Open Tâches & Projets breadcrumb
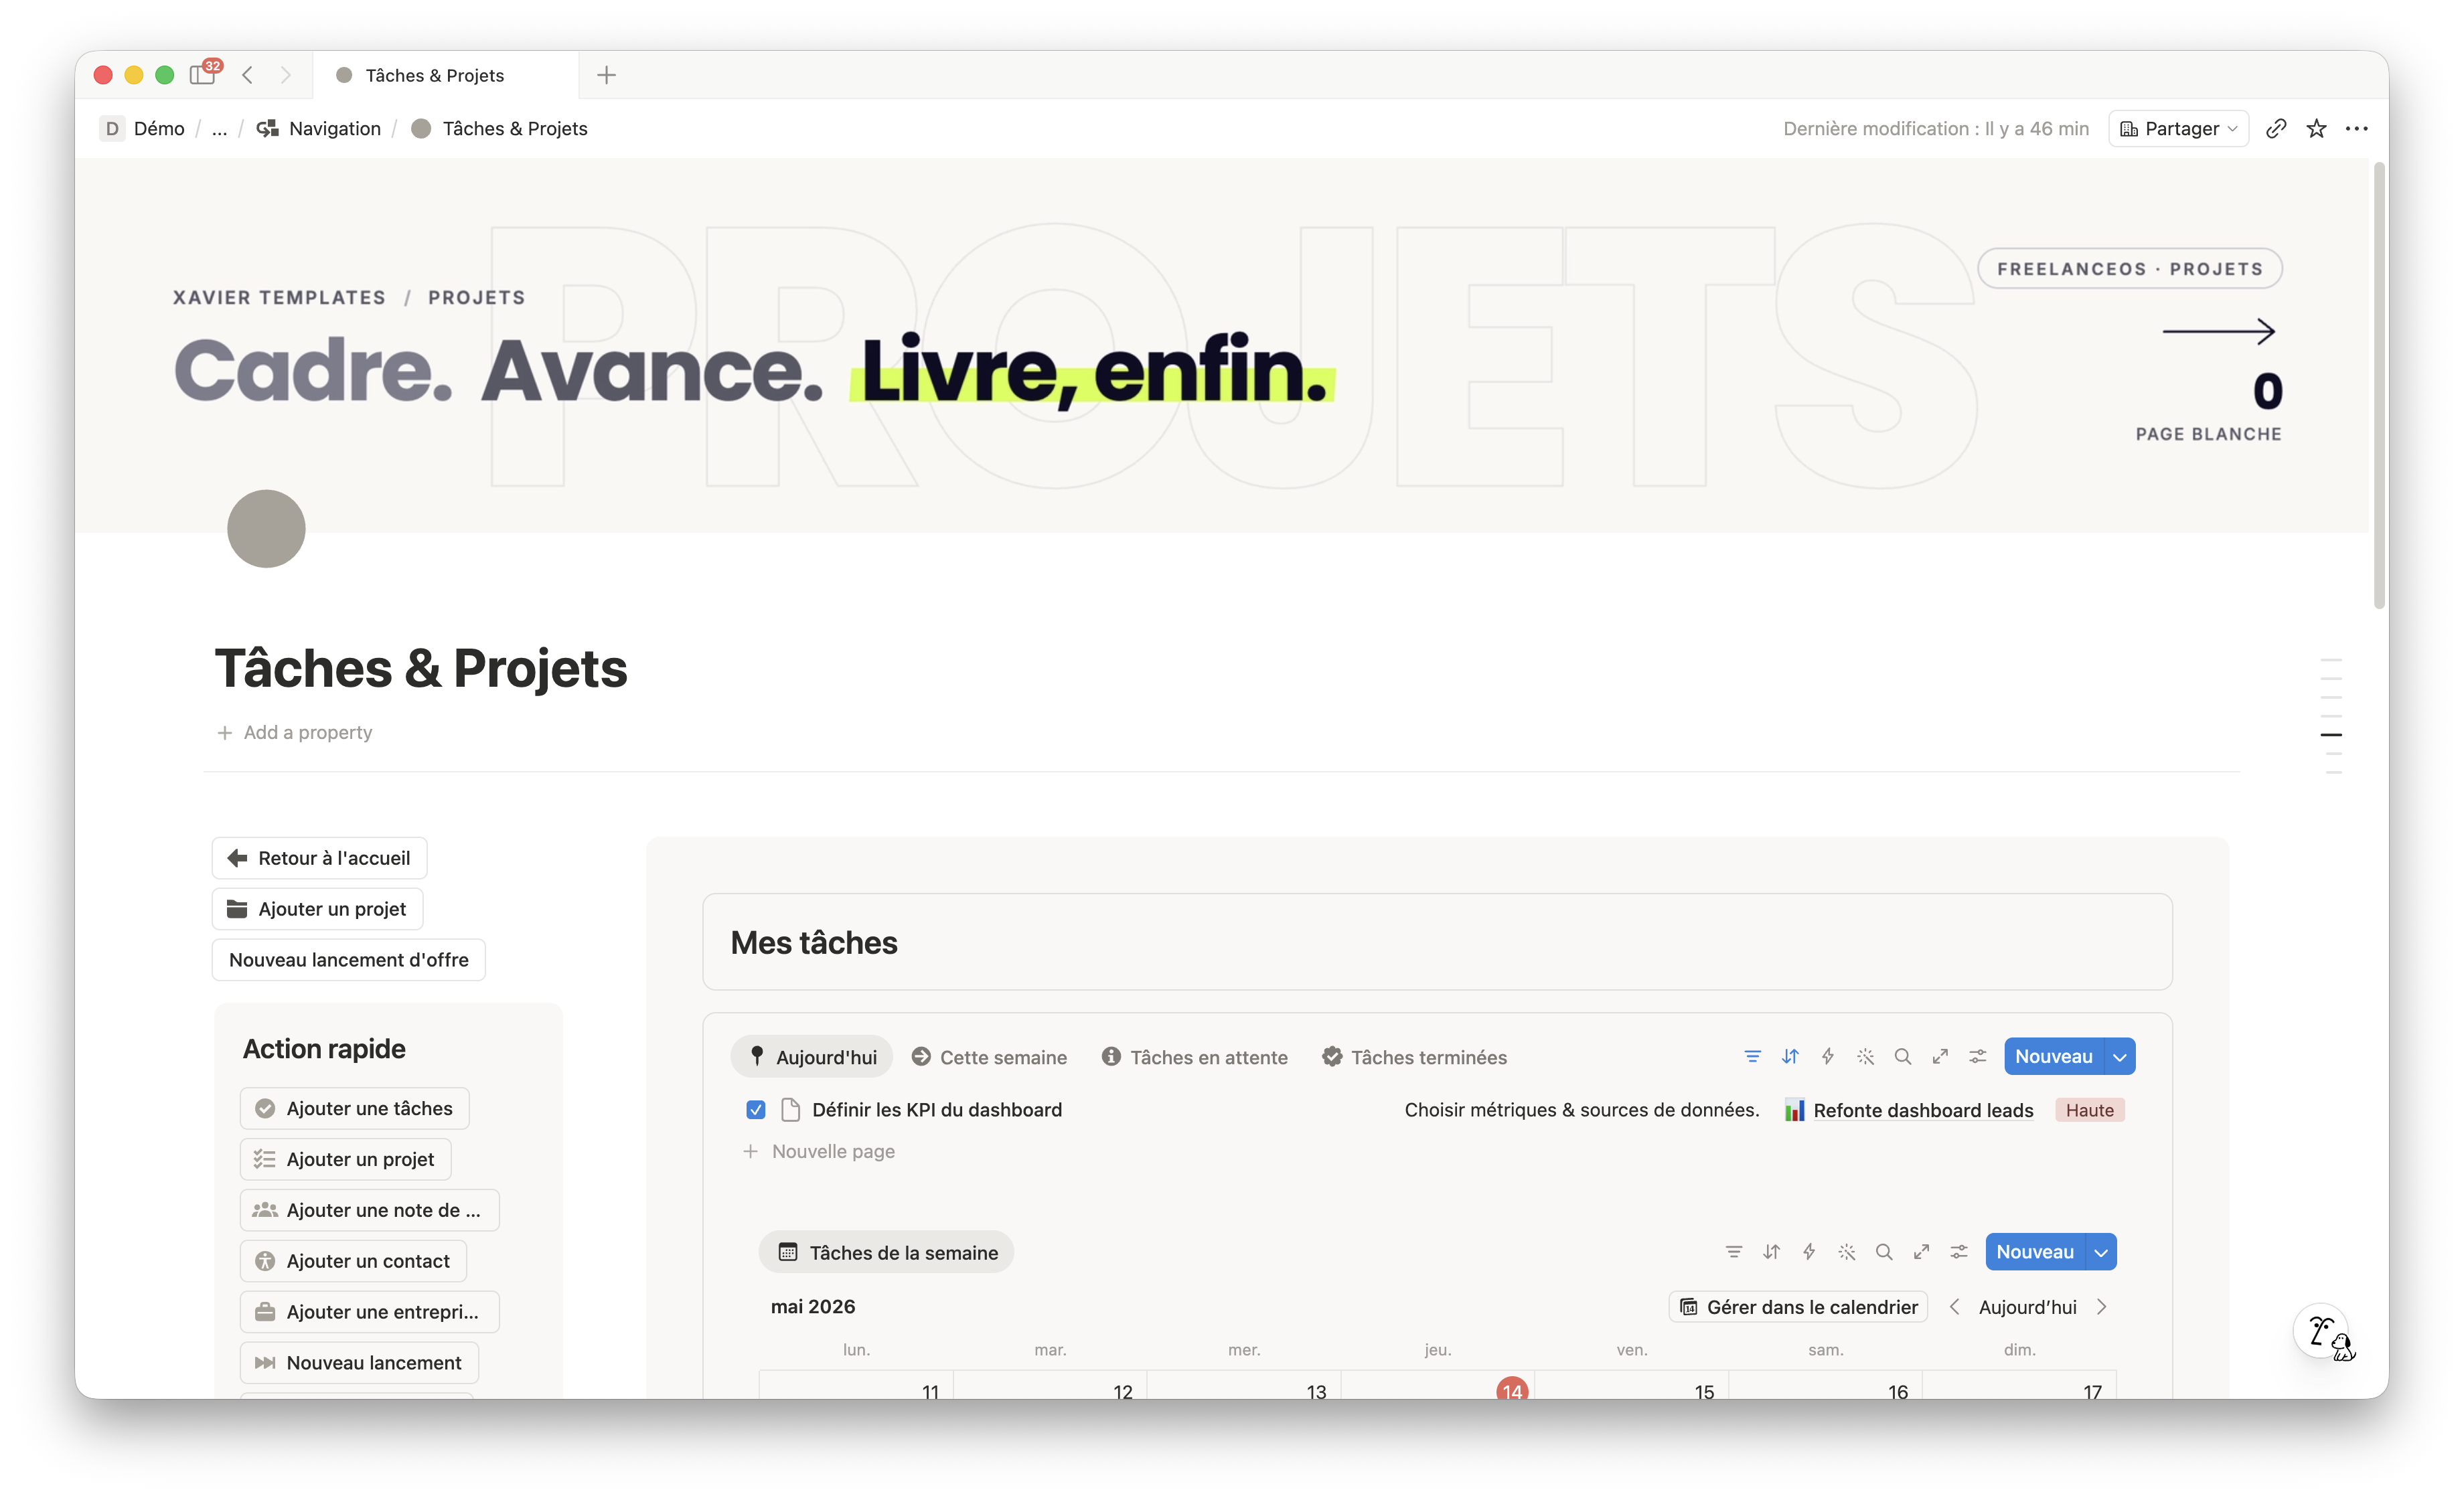 click(500, 128)
